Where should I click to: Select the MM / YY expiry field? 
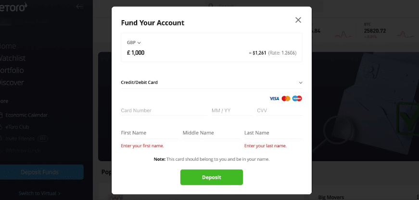232,110
